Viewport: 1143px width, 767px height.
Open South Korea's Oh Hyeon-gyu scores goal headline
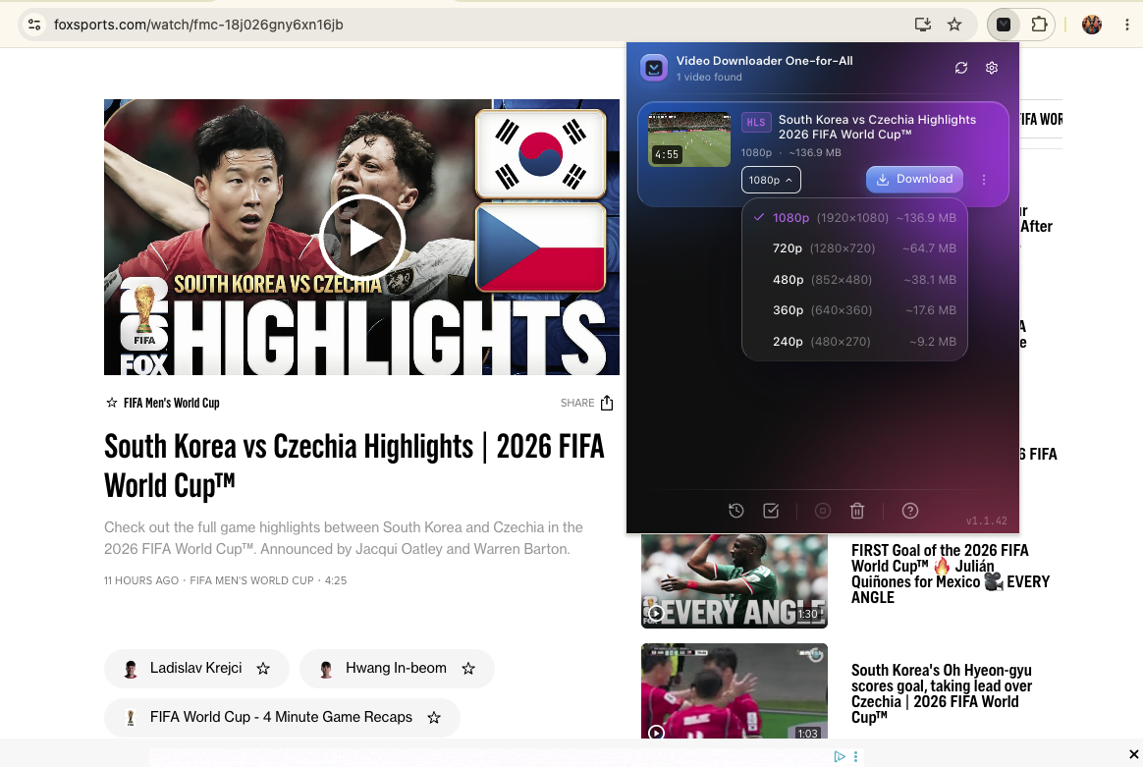click(942, 693)
